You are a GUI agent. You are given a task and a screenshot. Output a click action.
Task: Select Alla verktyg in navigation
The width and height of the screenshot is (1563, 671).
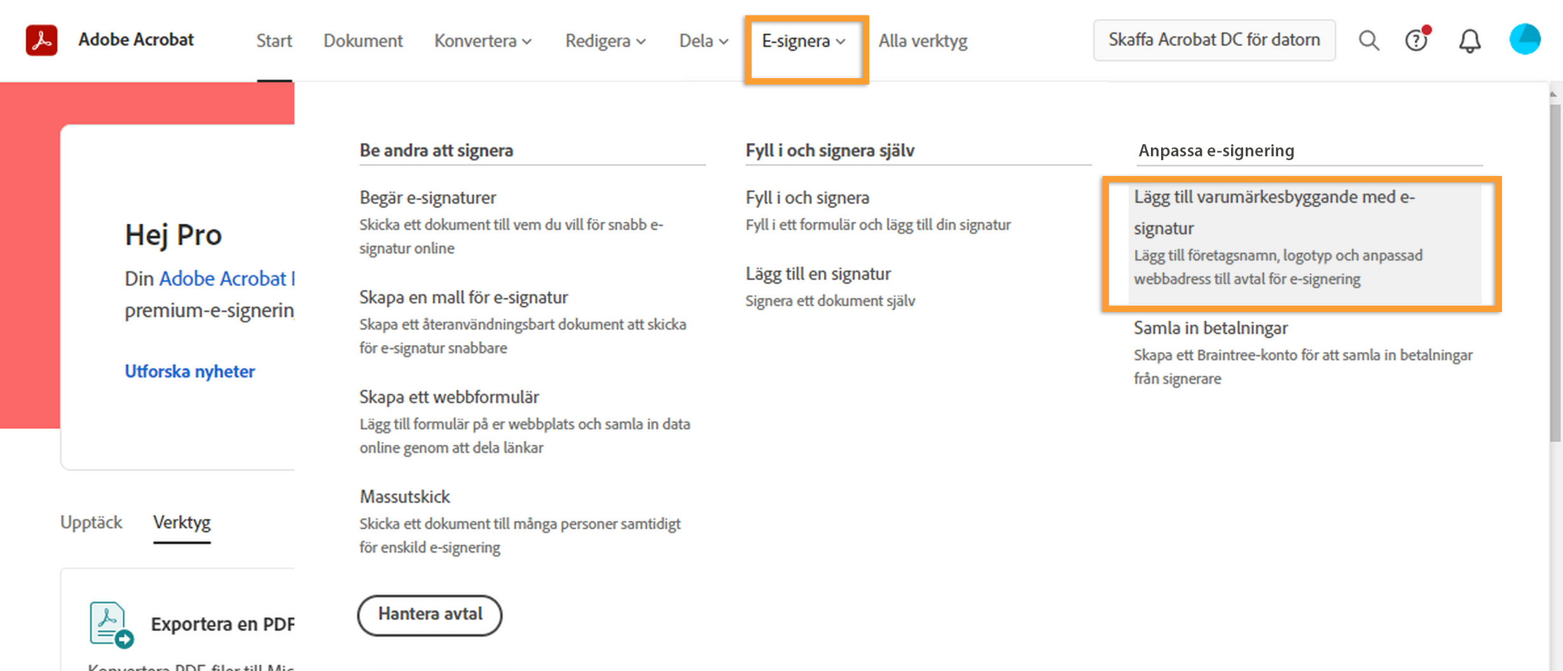(923, 41)
